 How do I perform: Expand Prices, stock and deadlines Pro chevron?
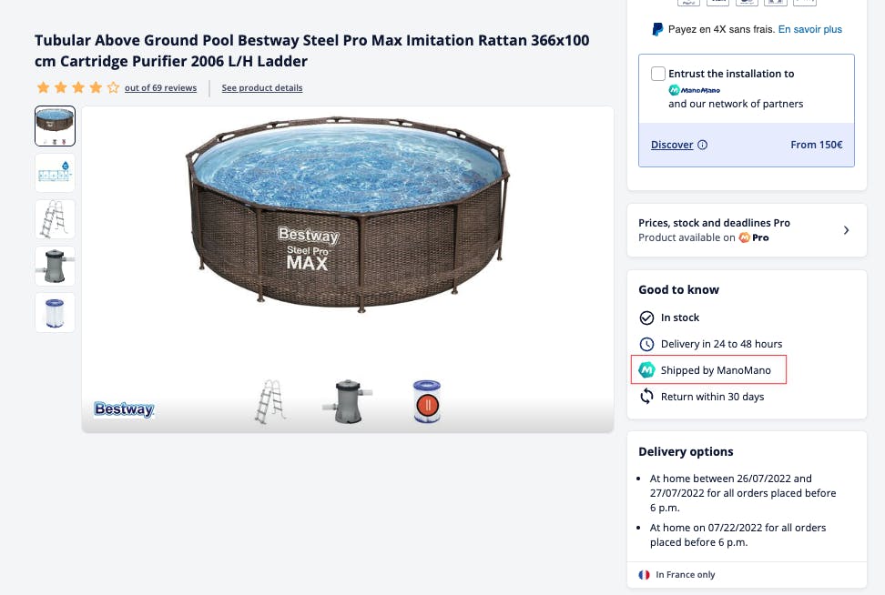tap(846, 230)
